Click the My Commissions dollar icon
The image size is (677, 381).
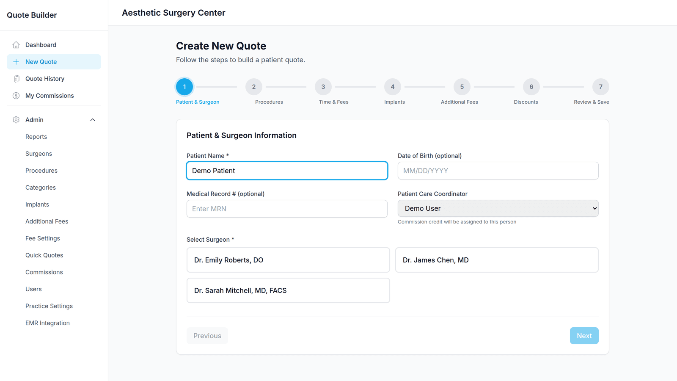point(16,96)
